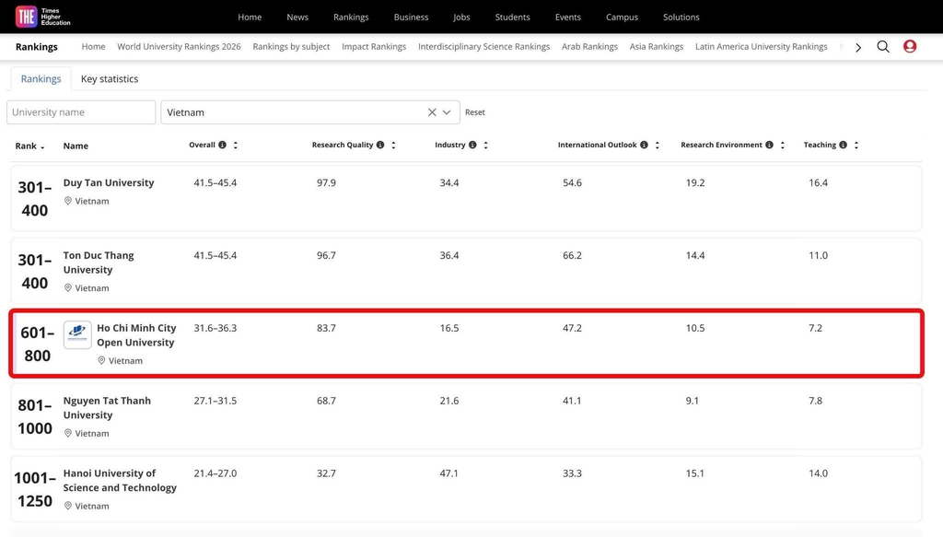943x537 pixels.
Task: Toggle sort order on Rank column
Action: coord(41,146)
